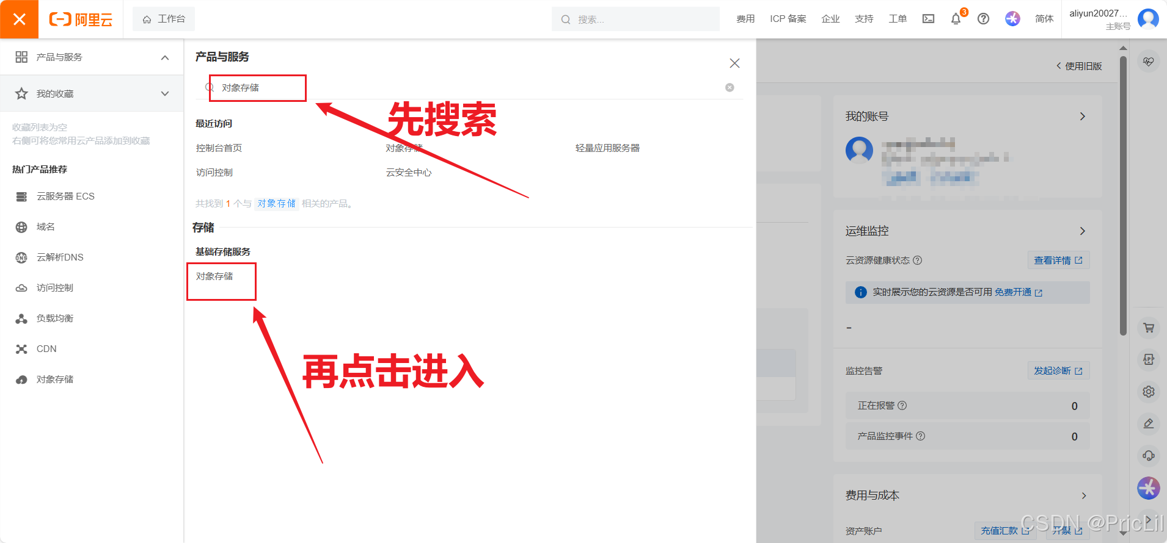
Task: Click help icon beside 正在报警
Action: (x=902, y=406)
